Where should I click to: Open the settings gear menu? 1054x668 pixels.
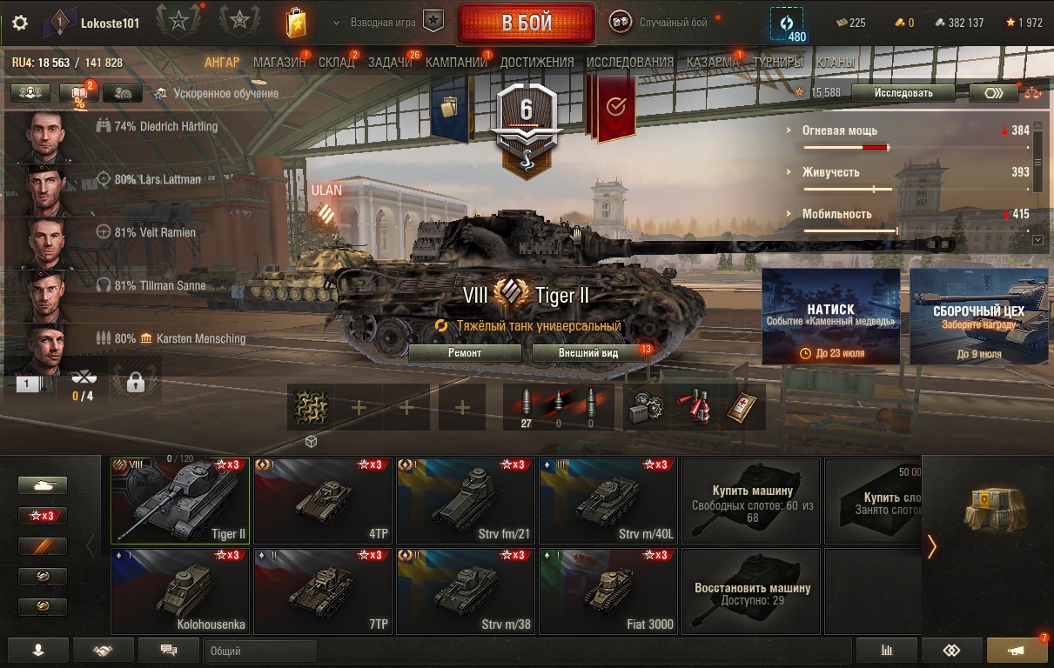(x=20, y=23)
